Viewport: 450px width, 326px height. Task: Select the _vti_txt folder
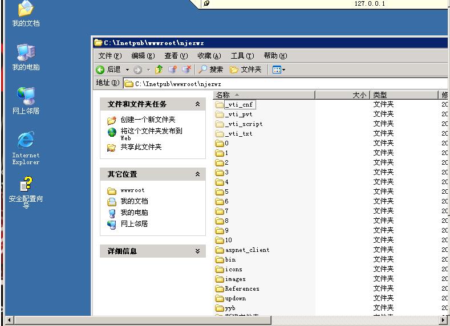pyautogui.click(x=234, y=133)
